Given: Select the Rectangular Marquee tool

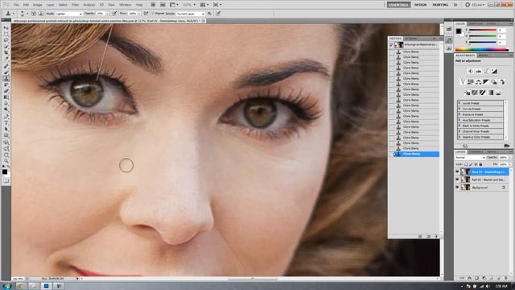Looking at the screenshot, I should click(x=6, y=34).
